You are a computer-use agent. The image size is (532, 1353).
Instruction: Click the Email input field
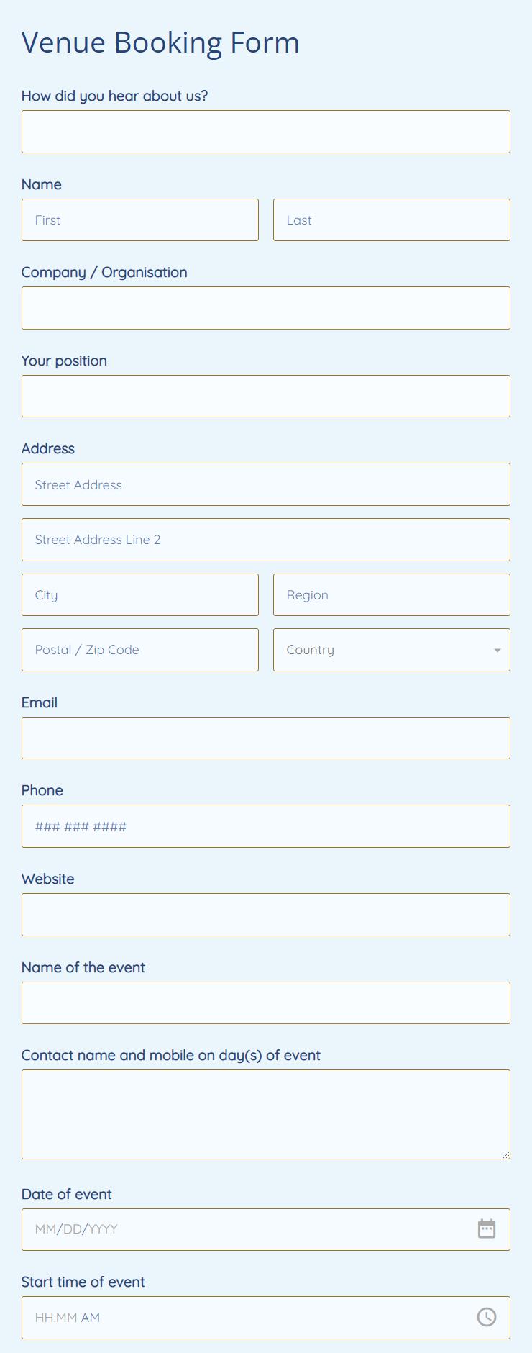coord(266,738)
